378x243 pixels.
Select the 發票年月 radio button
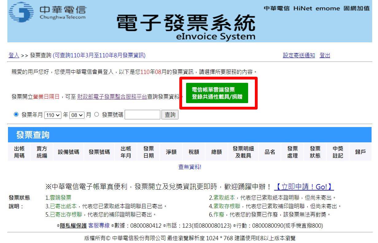point(16,114)
